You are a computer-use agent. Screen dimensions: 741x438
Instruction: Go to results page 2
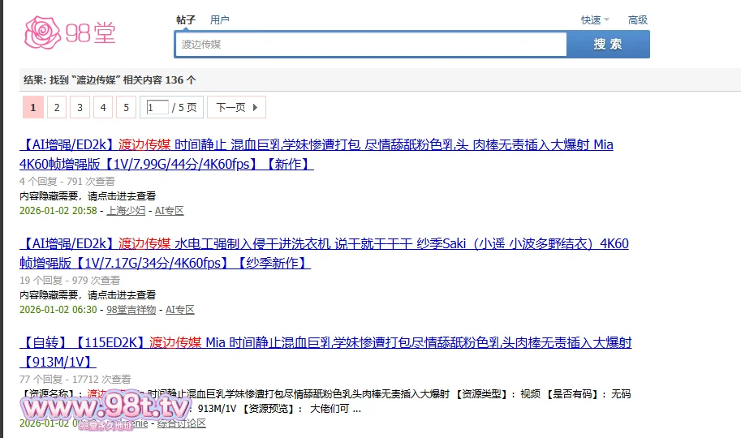click(x=56, y=107)
